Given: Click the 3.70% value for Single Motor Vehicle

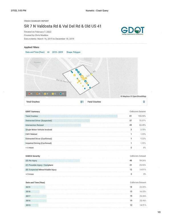Looking at the screenshot, I should (x=143, y=130).
